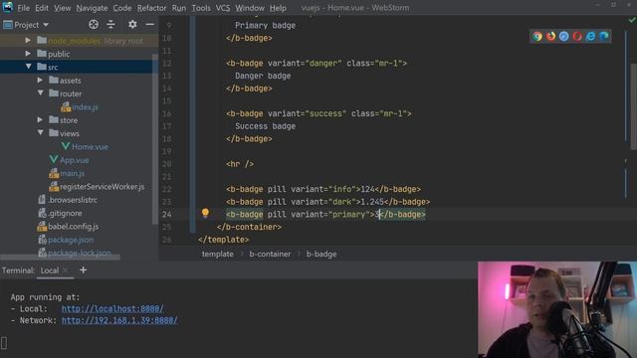Click template breadcrumb

218,255
